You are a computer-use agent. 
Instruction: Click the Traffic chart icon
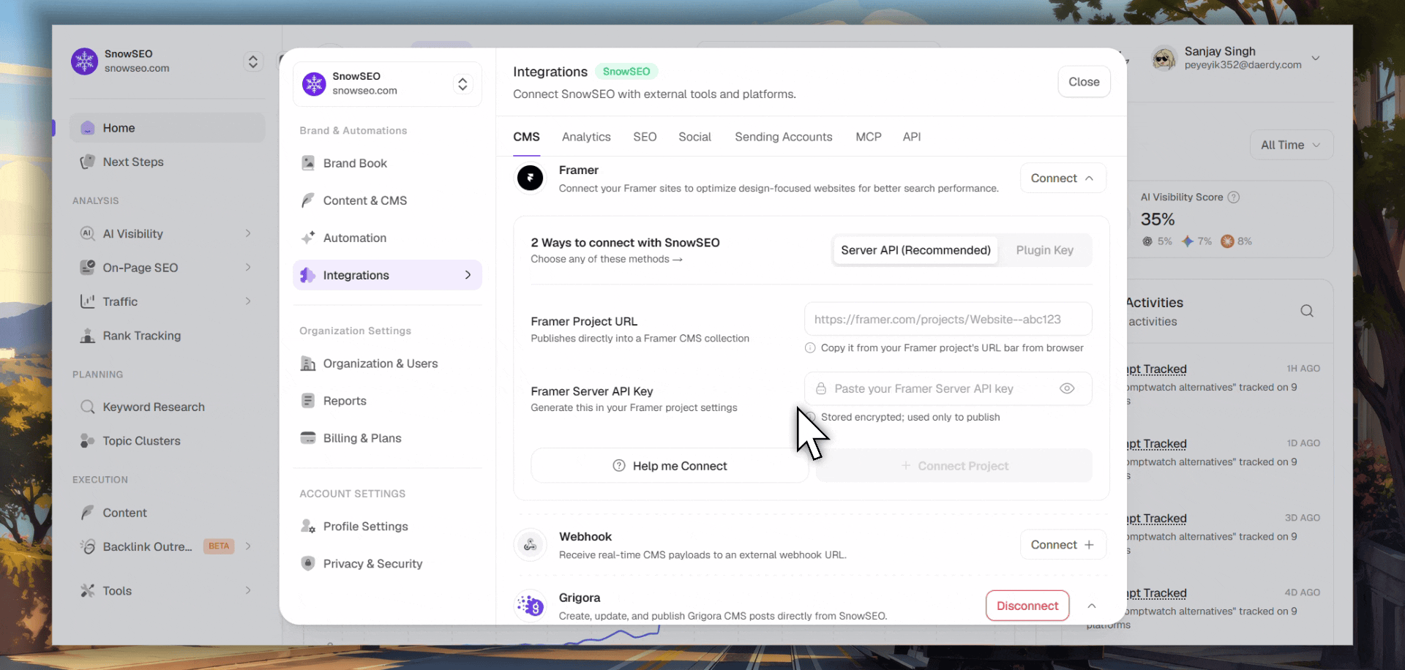(x=88, y=301)
